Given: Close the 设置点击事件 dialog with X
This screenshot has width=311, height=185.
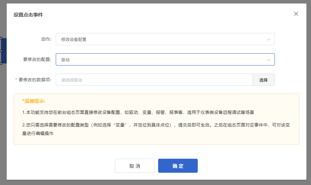Looking at the screenshot, I should (296, 14).
